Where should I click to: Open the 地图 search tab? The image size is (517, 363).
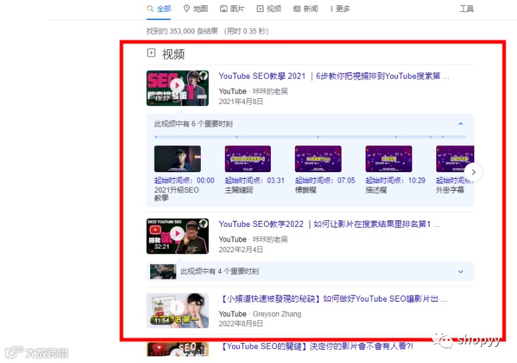click(x=195, y=9)
